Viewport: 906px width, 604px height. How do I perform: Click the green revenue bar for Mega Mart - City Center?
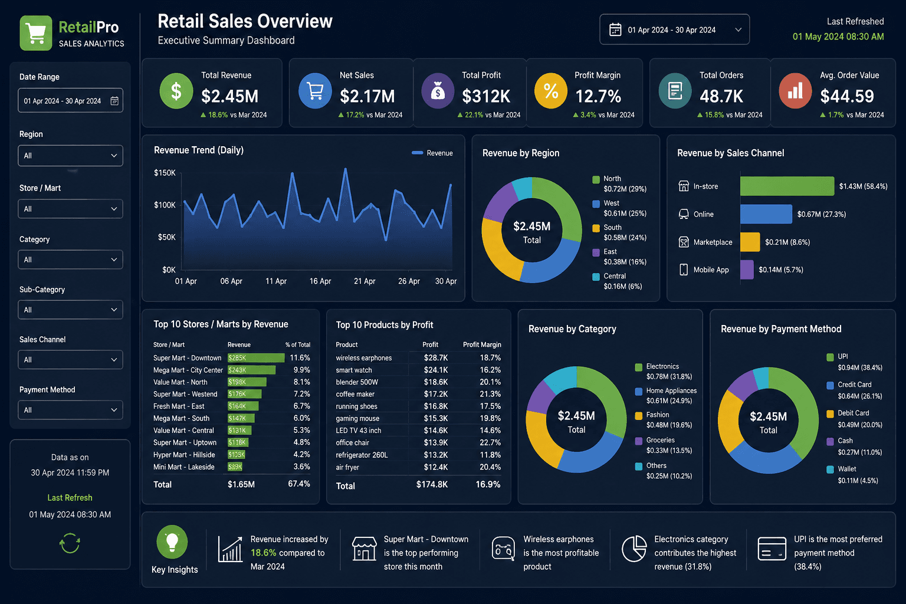point(251,370)
